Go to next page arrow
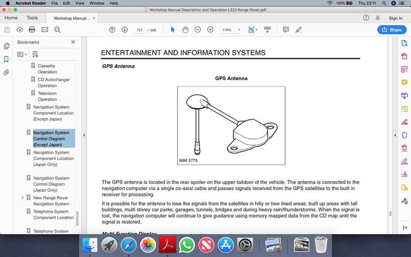The height and width of the screenshot is (257, 411). tap(125, 29)
